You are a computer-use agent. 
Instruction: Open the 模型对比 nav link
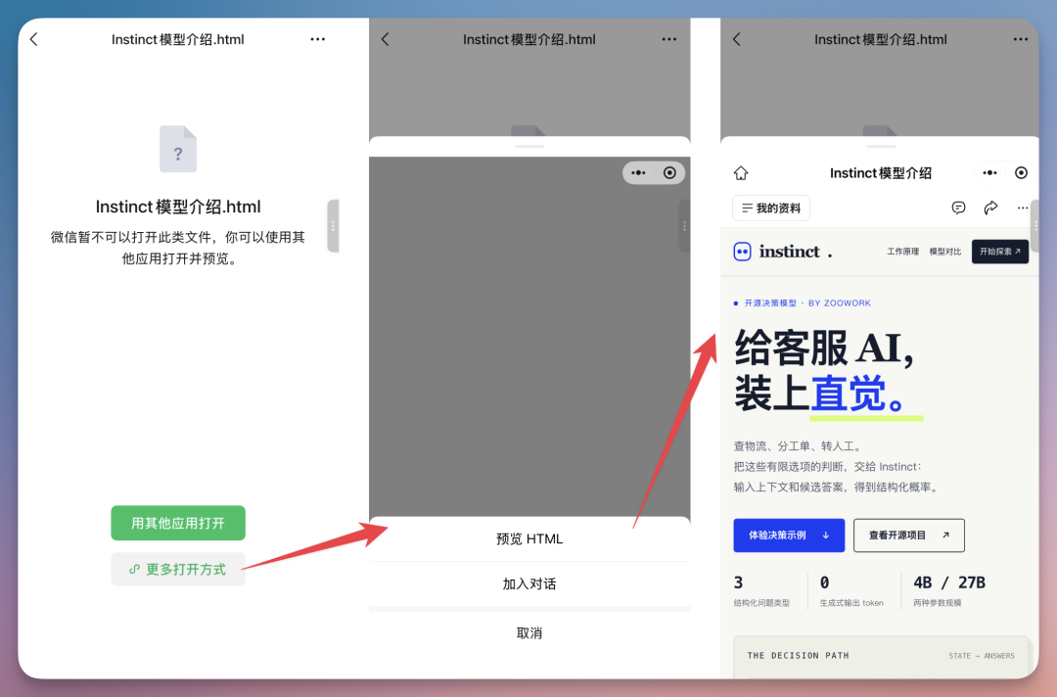click(x=945, y=253)
